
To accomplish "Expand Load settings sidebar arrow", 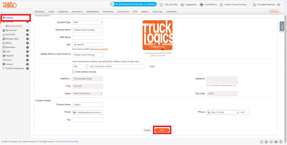I will (x=27, y=52).
